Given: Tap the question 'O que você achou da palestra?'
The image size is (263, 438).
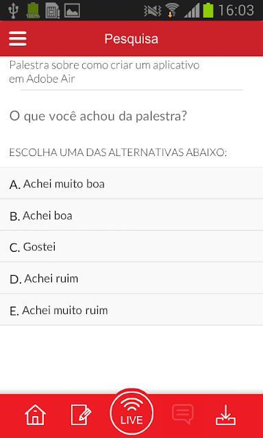Looking at the screenshot, I should pos(98,116).
